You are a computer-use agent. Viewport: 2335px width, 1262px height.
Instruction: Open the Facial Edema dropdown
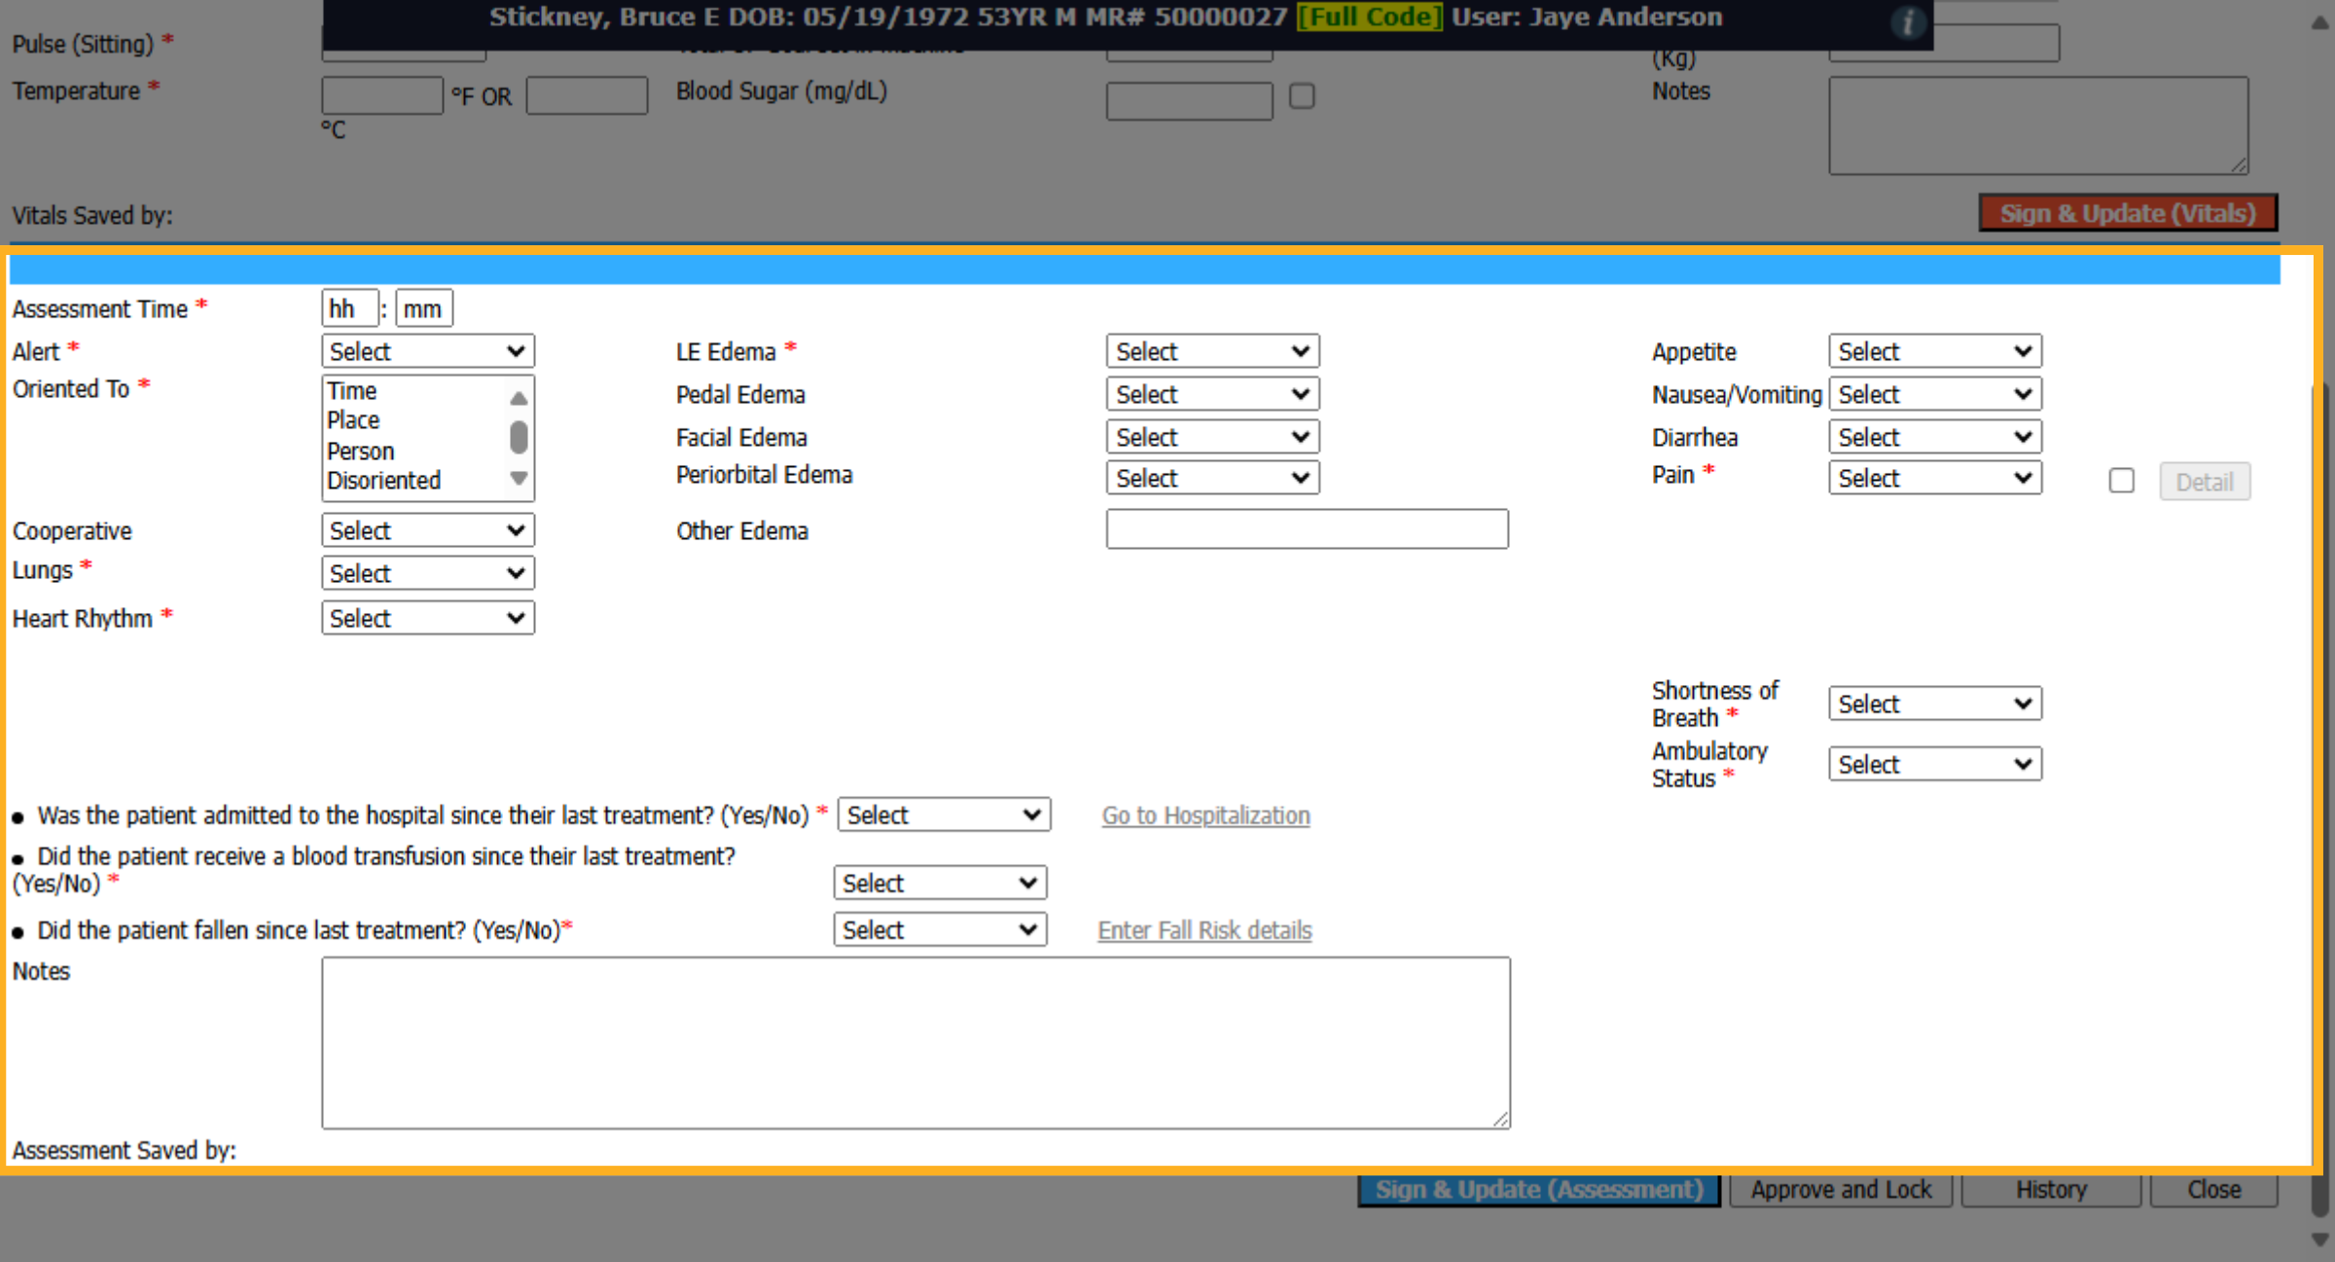coord(1212,437)
